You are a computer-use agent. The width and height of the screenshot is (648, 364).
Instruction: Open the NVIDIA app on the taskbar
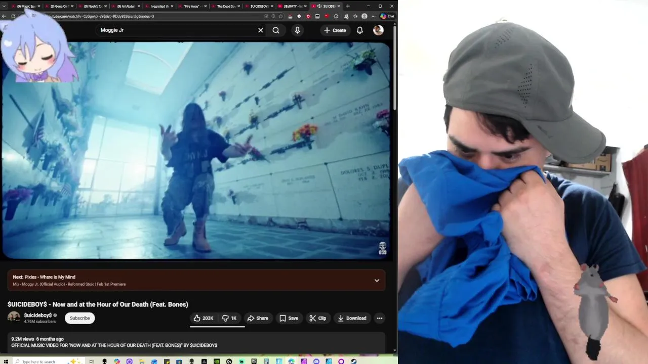click(217, 361)
